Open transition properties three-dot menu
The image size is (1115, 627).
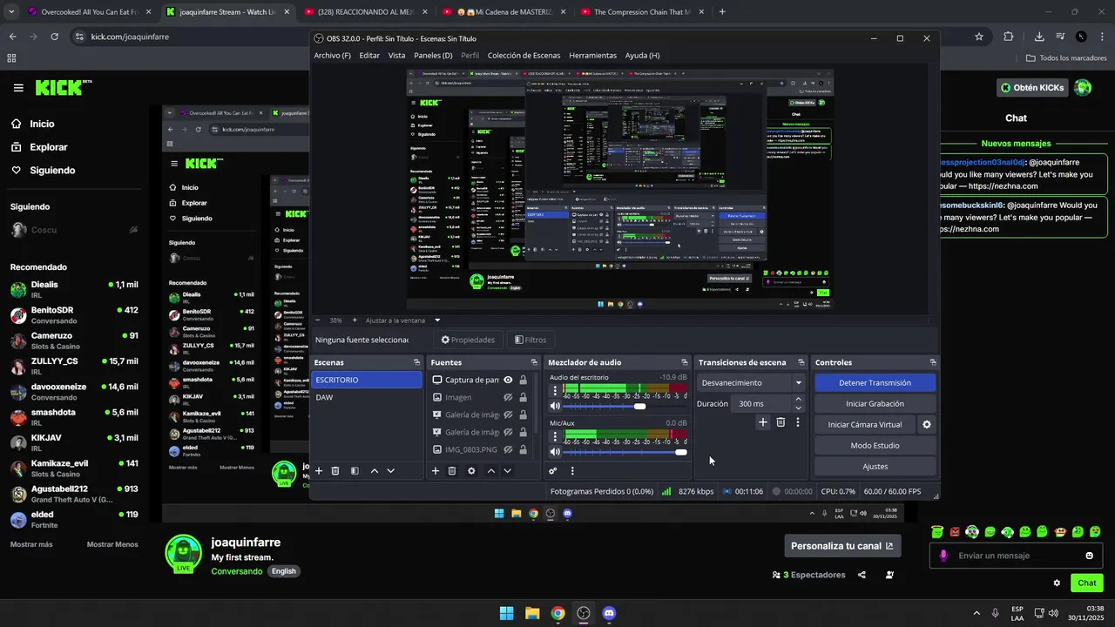point(797,422)
